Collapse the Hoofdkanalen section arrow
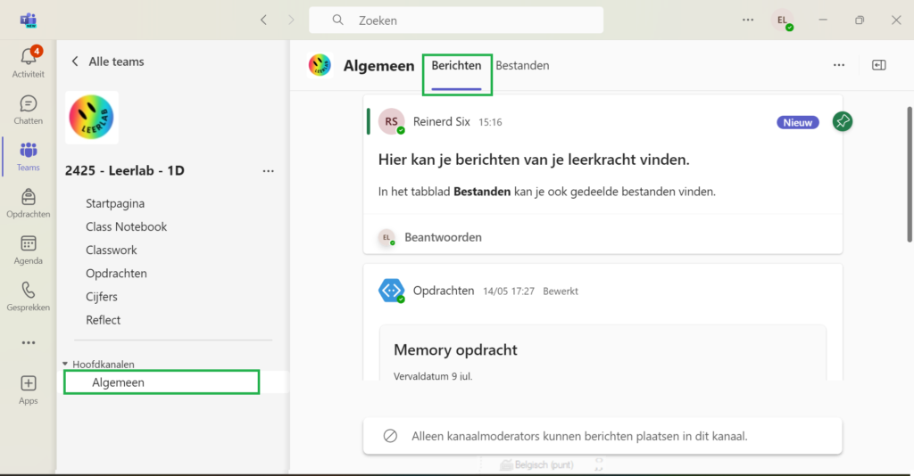Viewport: 914px width, 476px height. tap(64, 364)
